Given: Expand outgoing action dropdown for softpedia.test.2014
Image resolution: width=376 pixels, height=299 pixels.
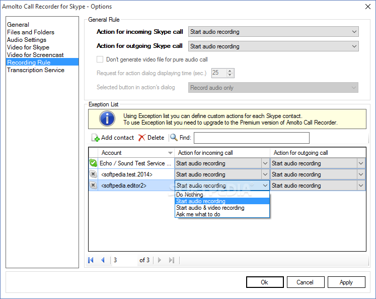Looking at the screenshot, I should point(361,174).
